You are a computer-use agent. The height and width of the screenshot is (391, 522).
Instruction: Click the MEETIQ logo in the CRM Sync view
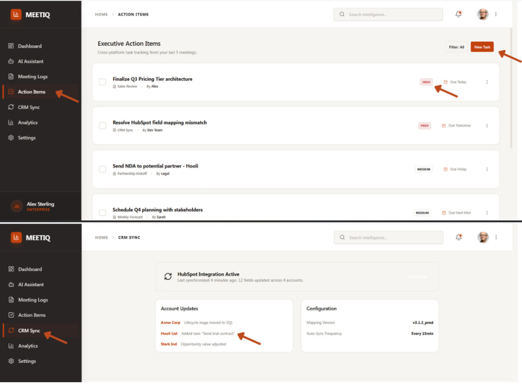tap(31, 238)
